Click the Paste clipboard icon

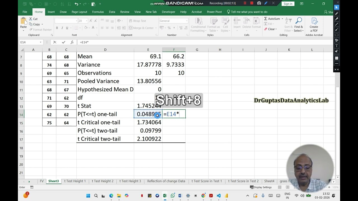23,21
